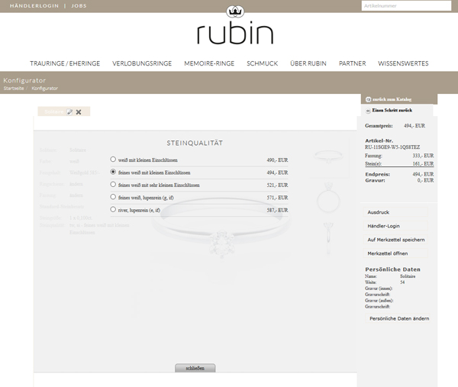
Task: Click 'Auf Merkzettel speichern' button
Action: (x=395, y=240)
